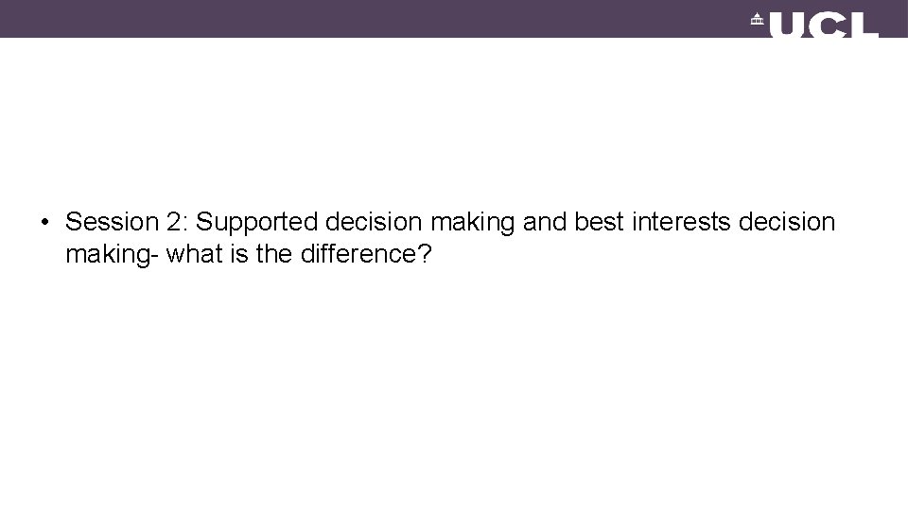Viewport: 908px width, 510px height.
Task: Click the UCL logo lettering
Action: (x=823, y=25)
